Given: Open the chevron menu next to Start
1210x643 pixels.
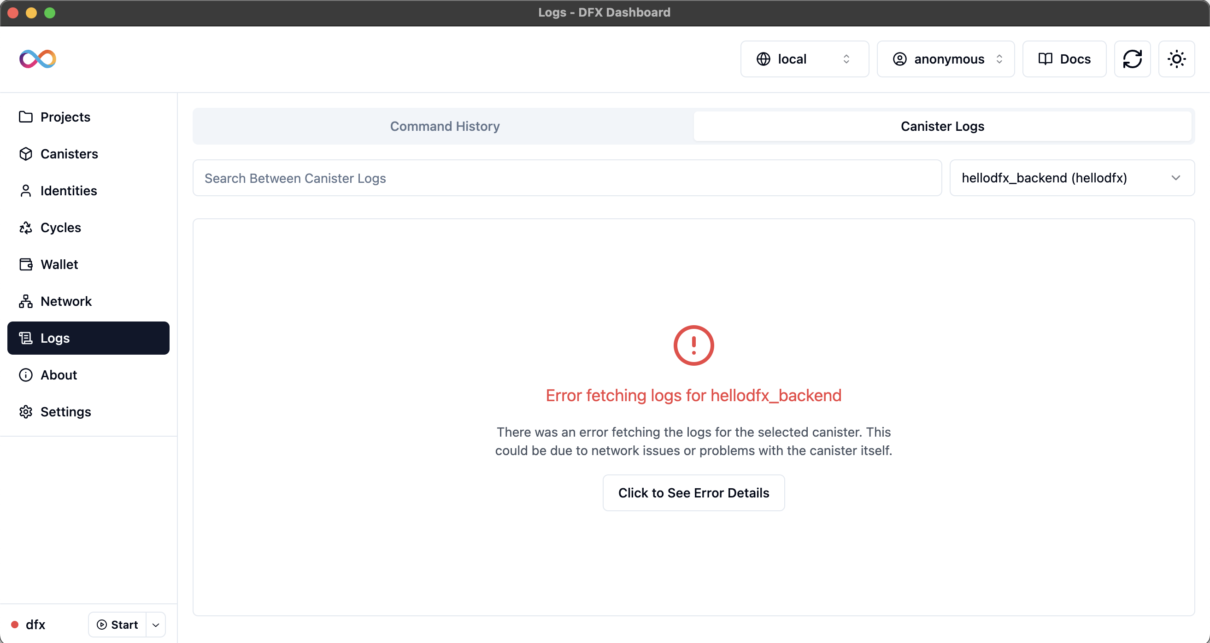Looking at the screenshot, I should 156,625.
